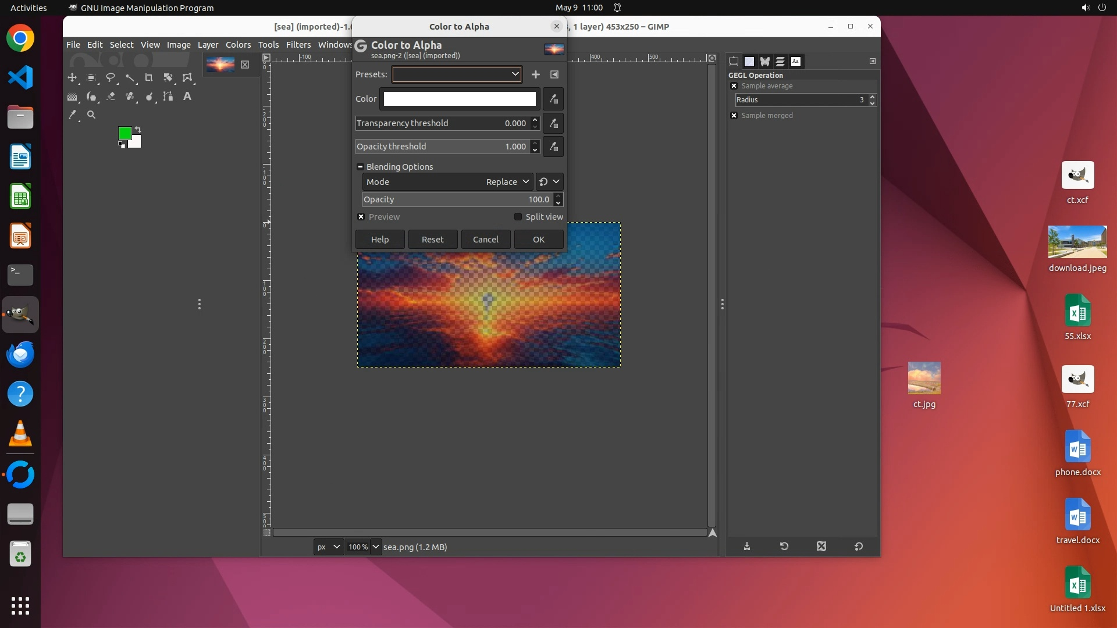Open the Presets dropdown
The width and height of the screenshot is (1117, 628).
[457, 74]
